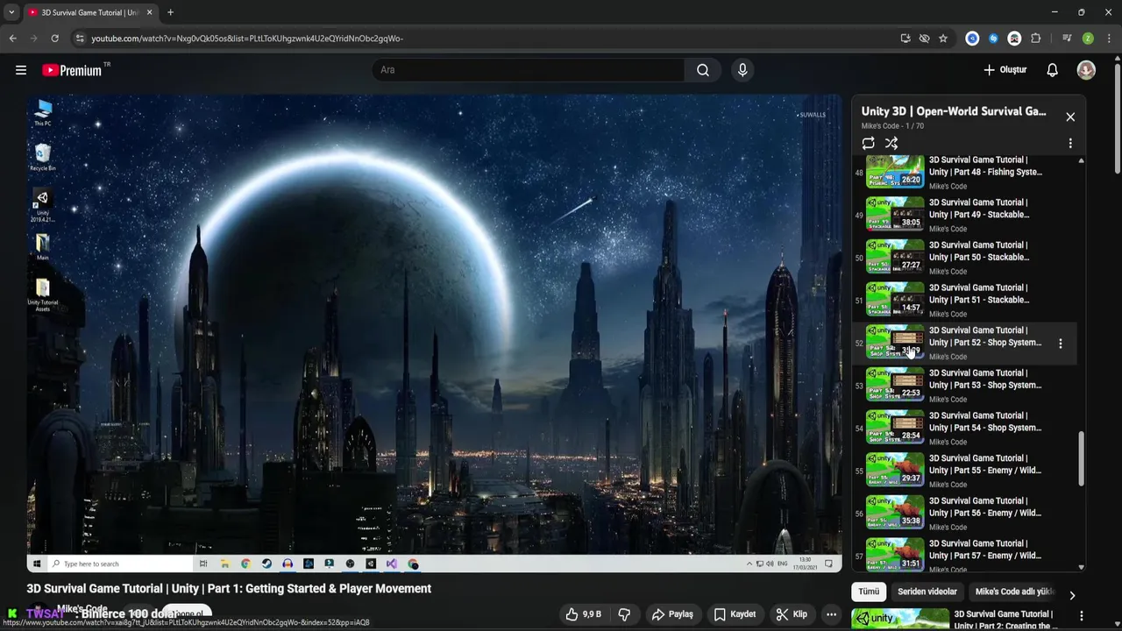This screenshot has width=1122, height=631.
Task: Open the tab search dropdown arrow
Action: (x=11, y=12)
